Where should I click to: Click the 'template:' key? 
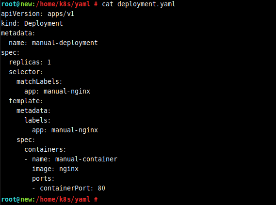(x=26, y=101)
